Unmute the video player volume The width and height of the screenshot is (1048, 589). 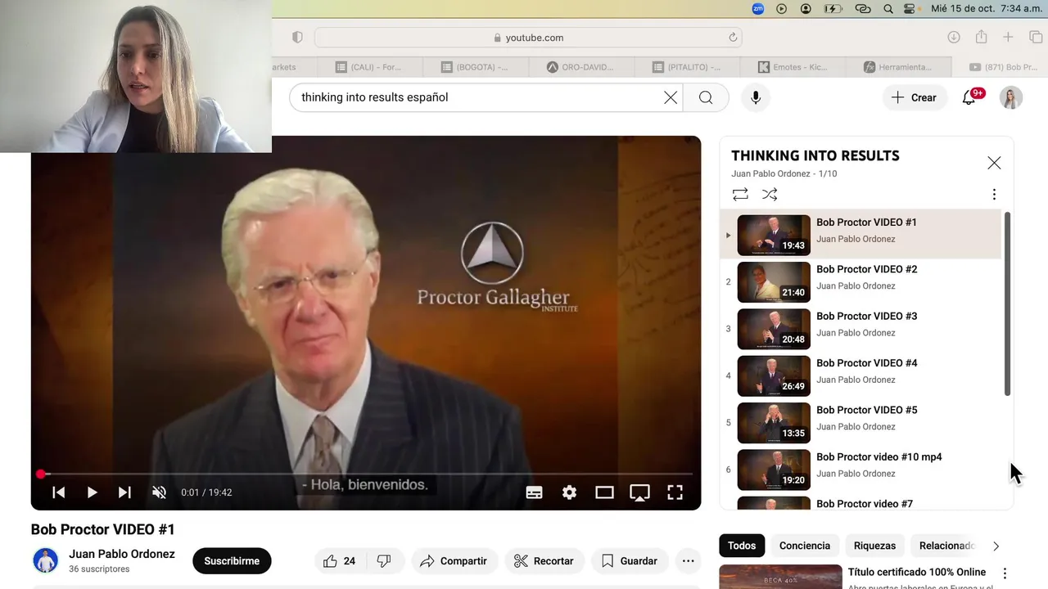click(159, 492)
